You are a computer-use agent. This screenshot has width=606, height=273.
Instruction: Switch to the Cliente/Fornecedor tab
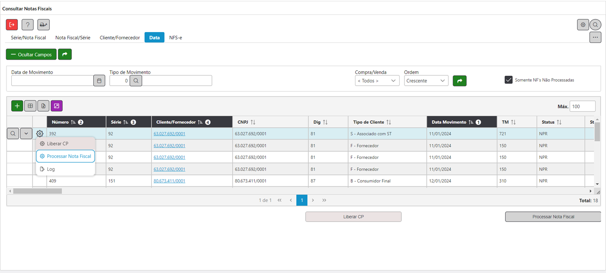[120, 38]
